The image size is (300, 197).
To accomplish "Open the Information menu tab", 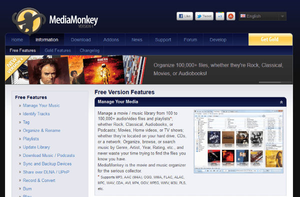I will pyautogui.click(x=46, y=40).
